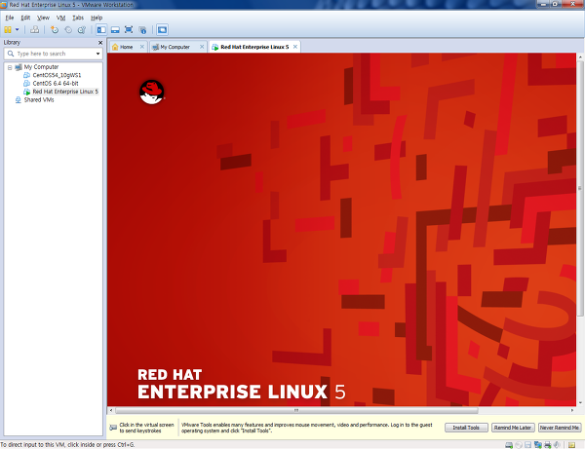Click the Red Hat shadowman logo in guest
This screenshot has height=449, width=585.
(152, 92)
